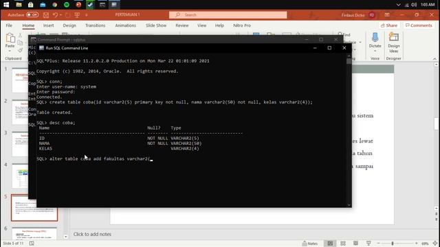Open File Explorer from the taskbar
Screen dimensions: 440x247
tap(19, 5)
